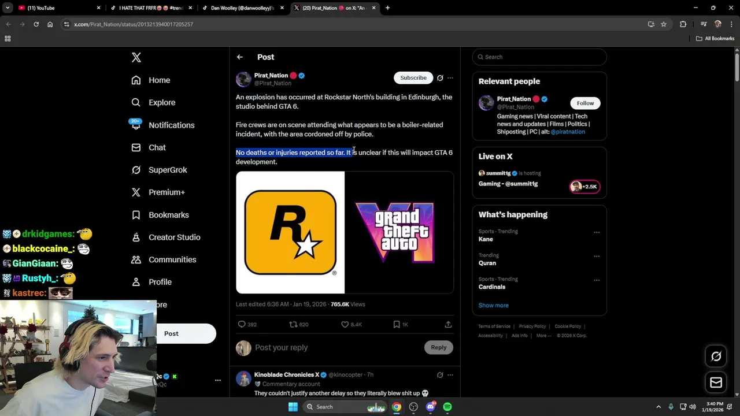740x416 pixels.
Task: Open the Kane trending topic
Action: 486,239
